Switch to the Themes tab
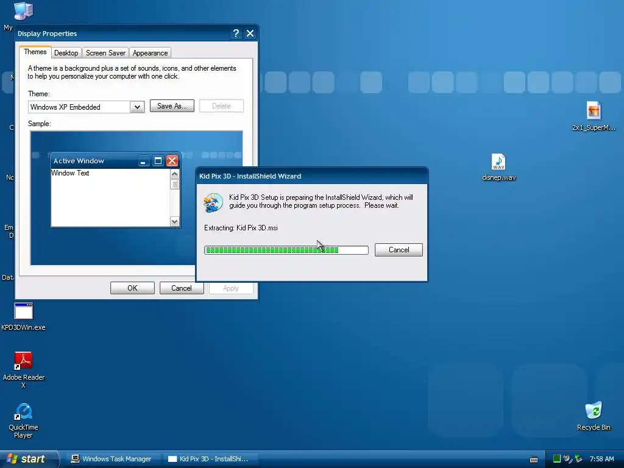This screenshot has width=624, height=468. [x=35, y=52]
